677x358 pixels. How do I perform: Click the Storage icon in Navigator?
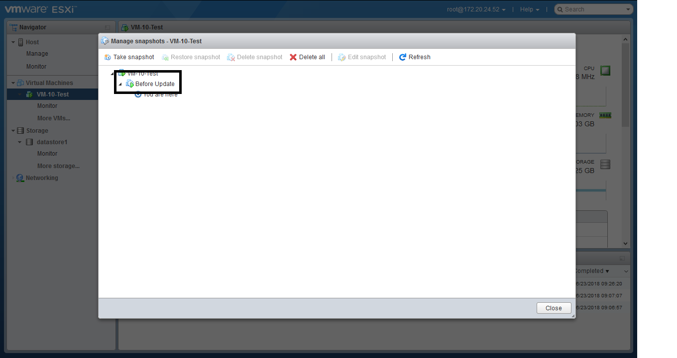[x=20, y=131]
